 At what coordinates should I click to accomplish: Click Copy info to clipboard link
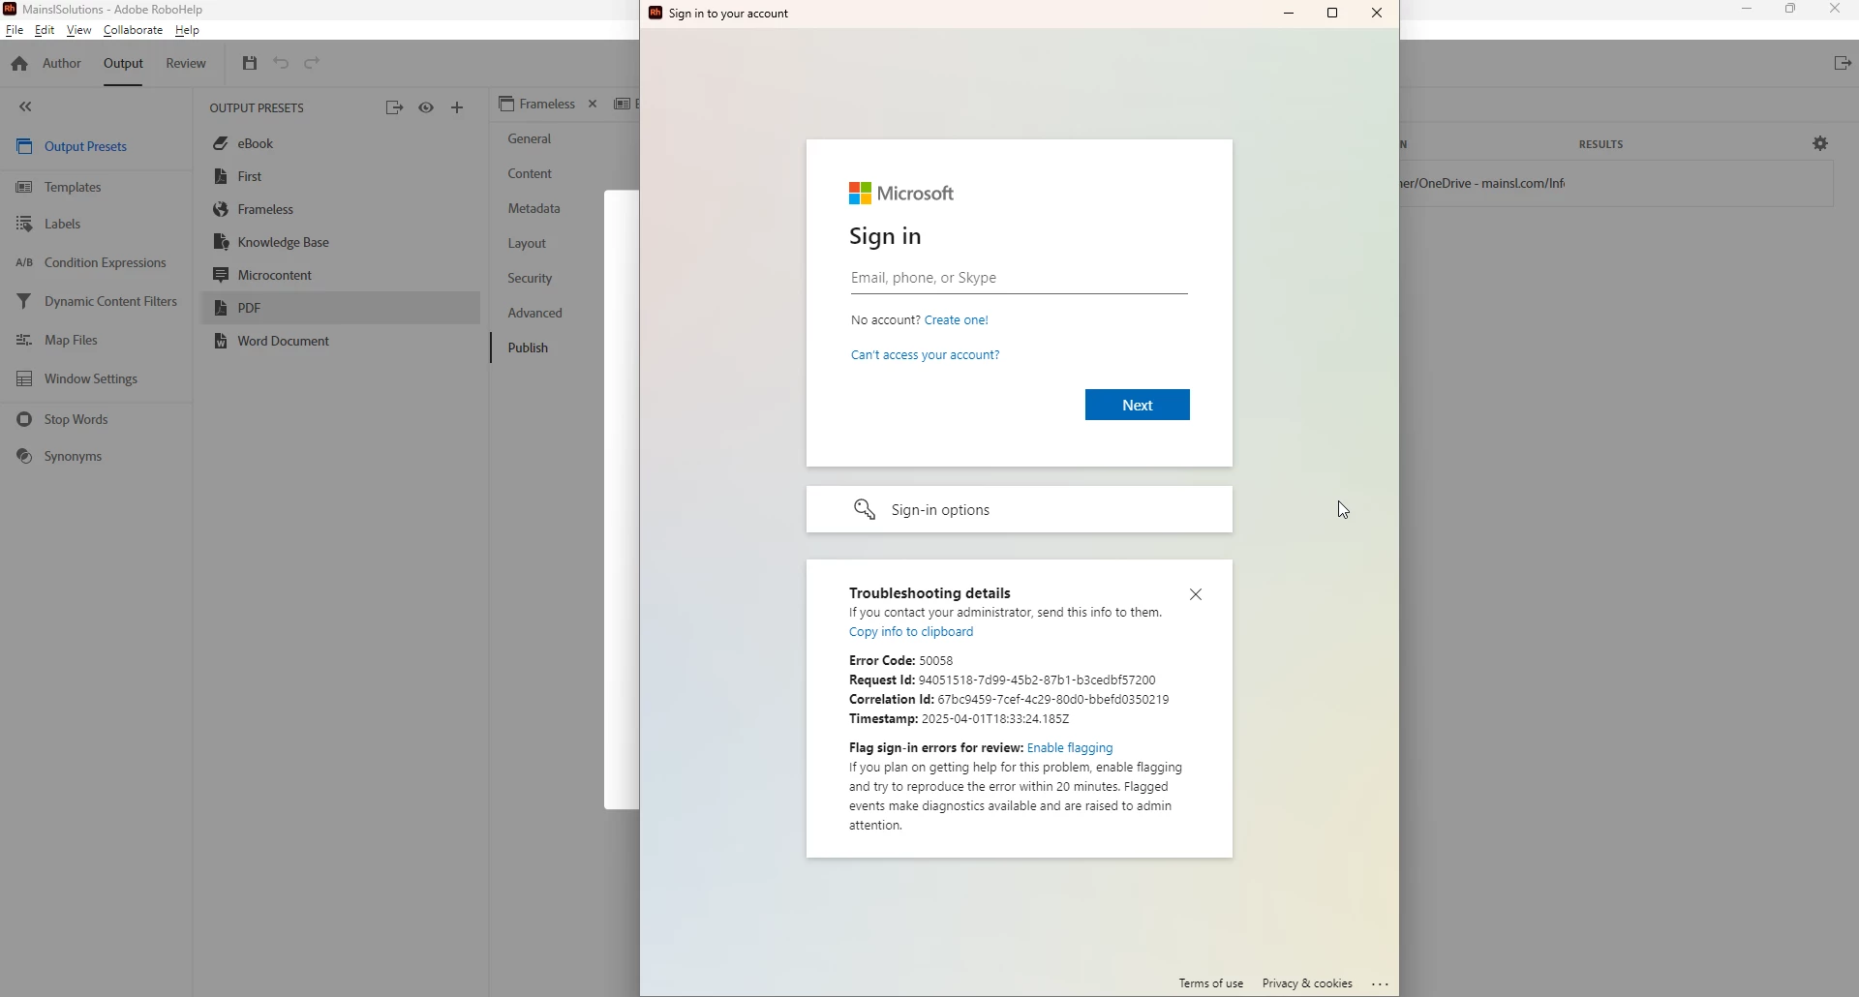tap(912, 633)
